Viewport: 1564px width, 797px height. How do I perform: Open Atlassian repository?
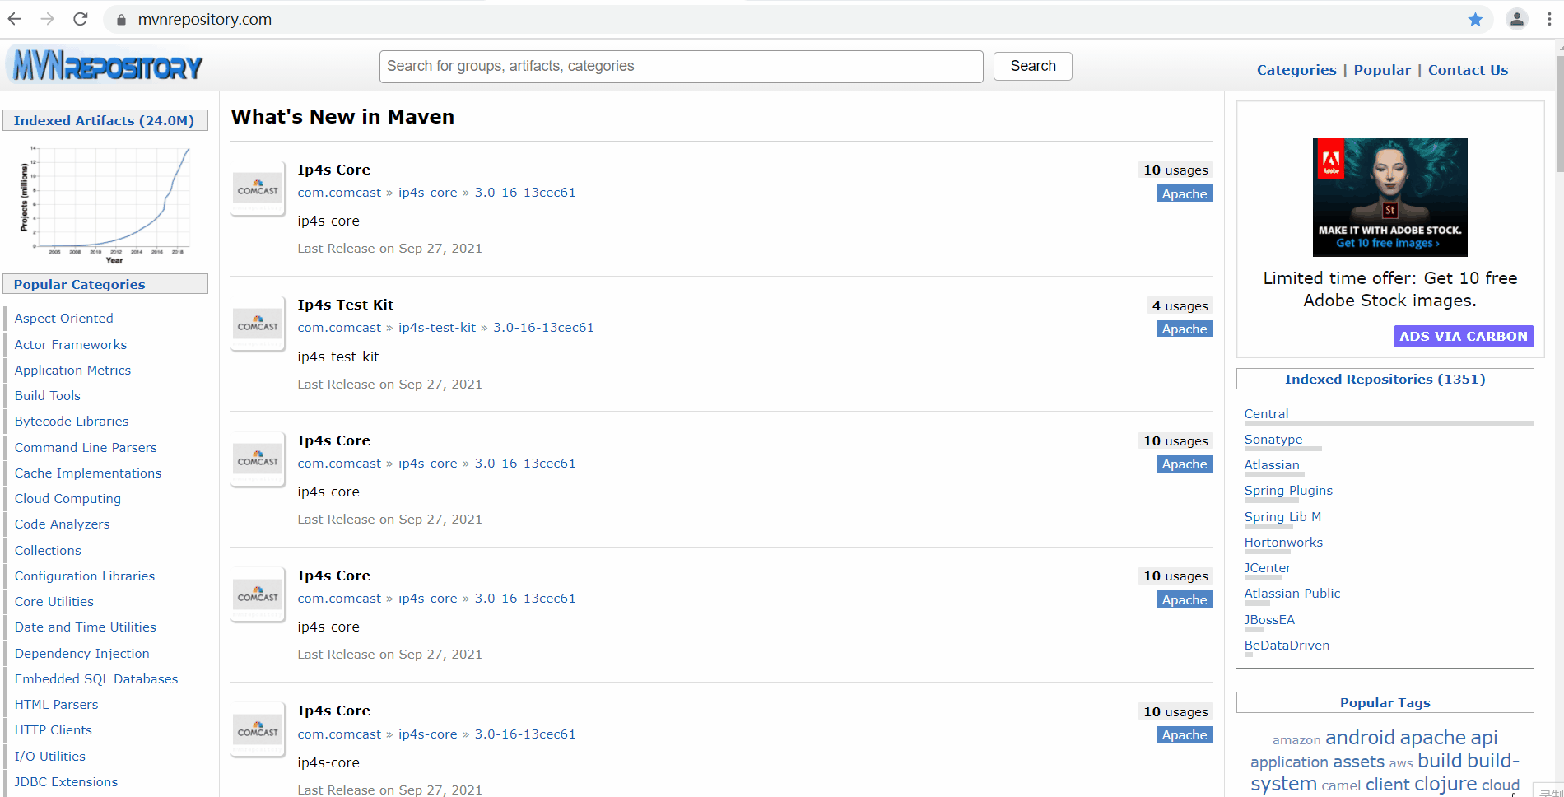(x=1272, y=464)
